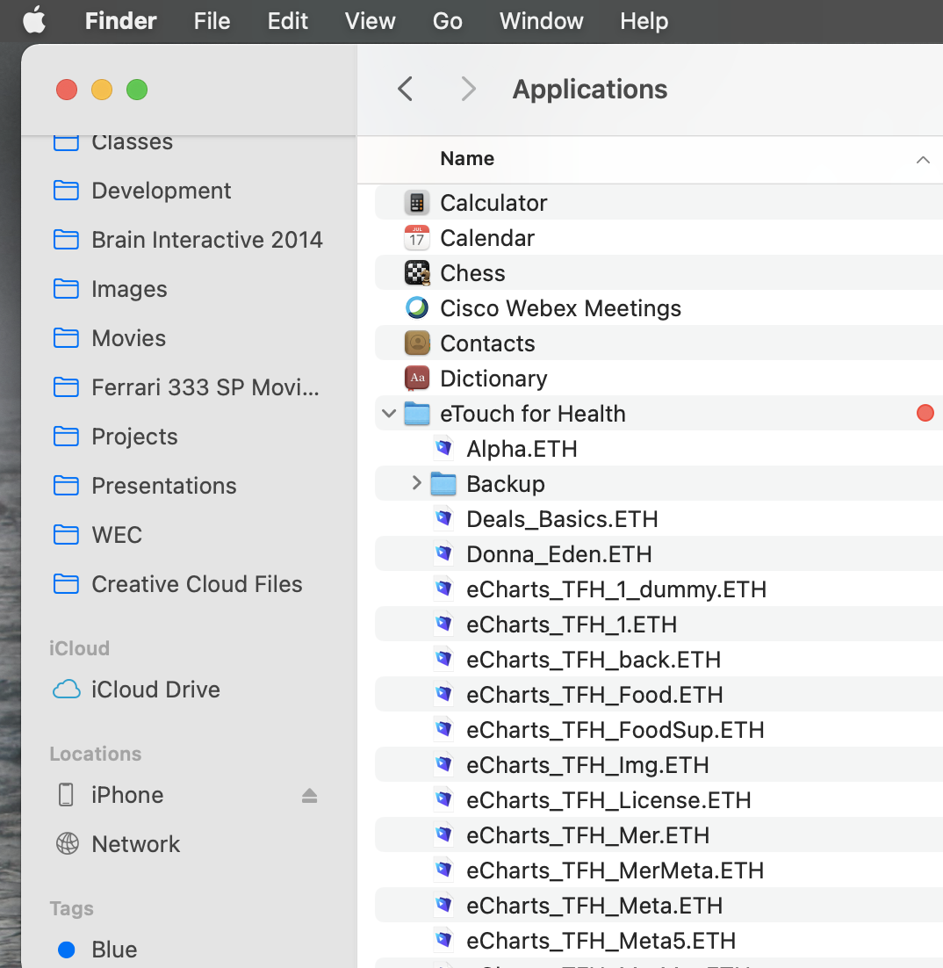The height and width of the screenshot is (968, 943).
Task: Select eCharts_TFH_MerMeta.ETH file name
Action: [615, 871]
